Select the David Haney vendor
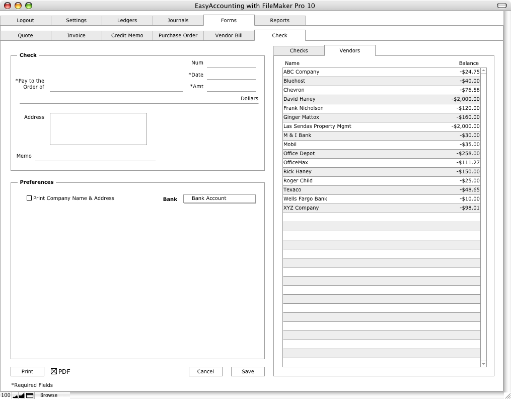The width and height of the screenshot is (511, 399). point(382,99)
